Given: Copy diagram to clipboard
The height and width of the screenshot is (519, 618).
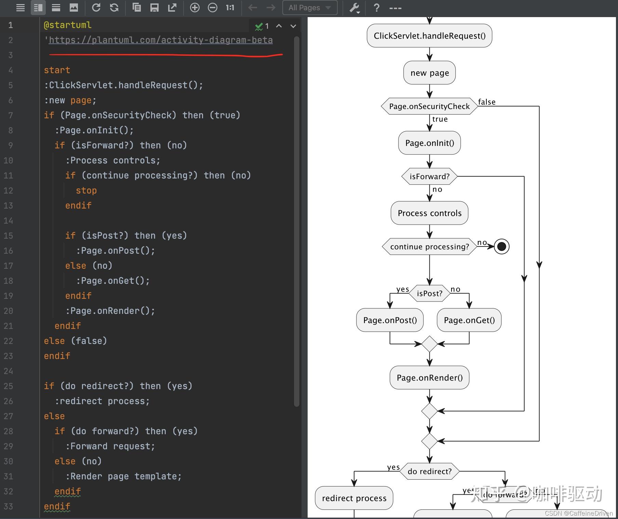Looking at the screenshot, I should [x=137, y=8].
